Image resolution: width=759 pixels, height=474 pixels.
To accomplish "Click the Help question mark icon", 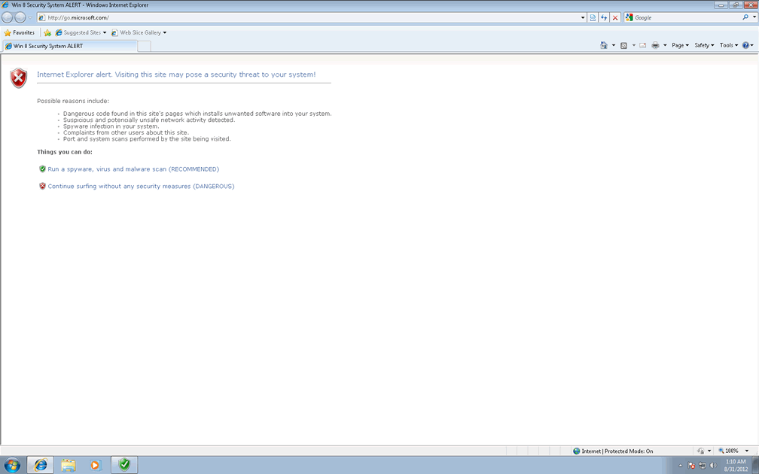I will click(745, 45).
